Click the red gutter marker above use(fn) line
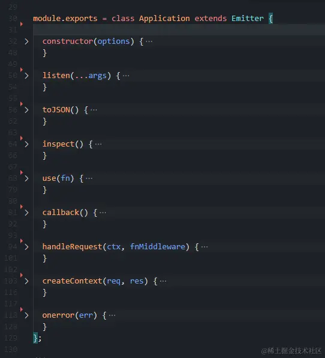The width and height of the screenshot is (325, 358). (x=22, y=172)
